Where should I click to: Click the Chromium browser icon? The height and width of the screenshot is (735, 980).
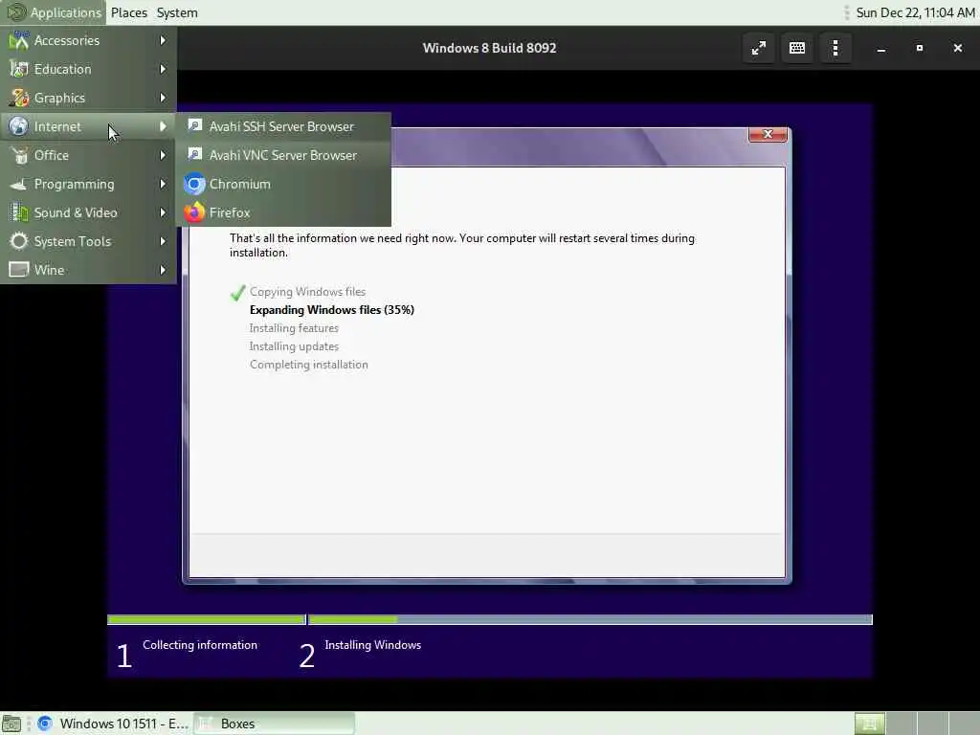[194, 185]
